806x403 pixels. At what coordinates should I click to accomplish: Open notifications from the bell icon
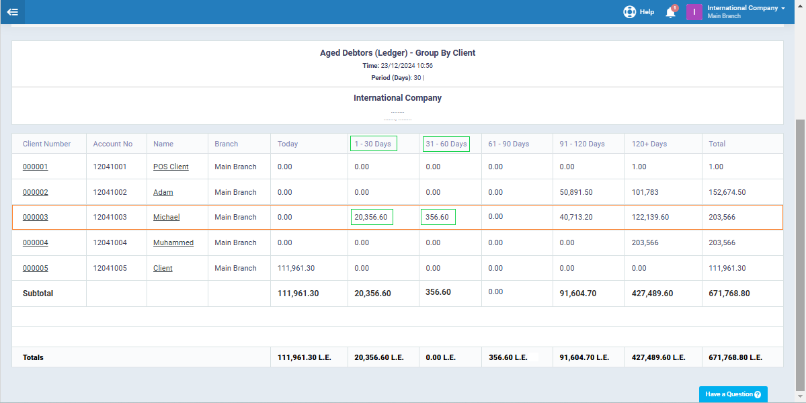(670, 12)
